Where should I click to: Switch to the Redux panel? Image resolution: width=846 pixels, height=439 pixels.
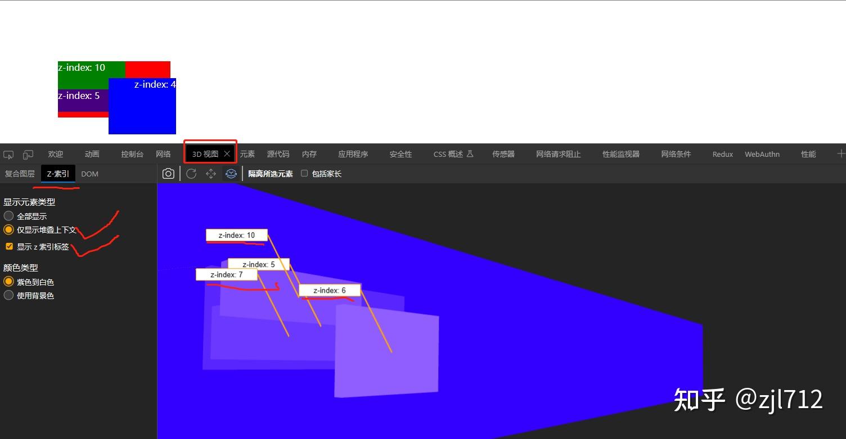[722, 153]
